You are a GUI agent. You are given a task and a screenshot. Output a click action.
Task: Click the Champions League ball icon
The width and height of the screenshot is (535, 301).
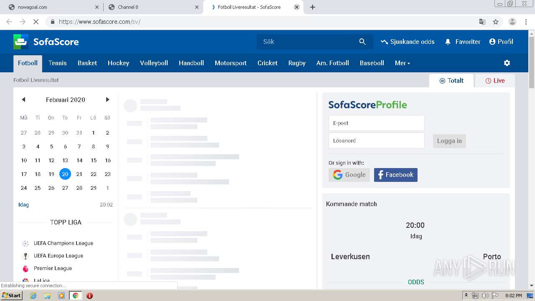point(25,243)
